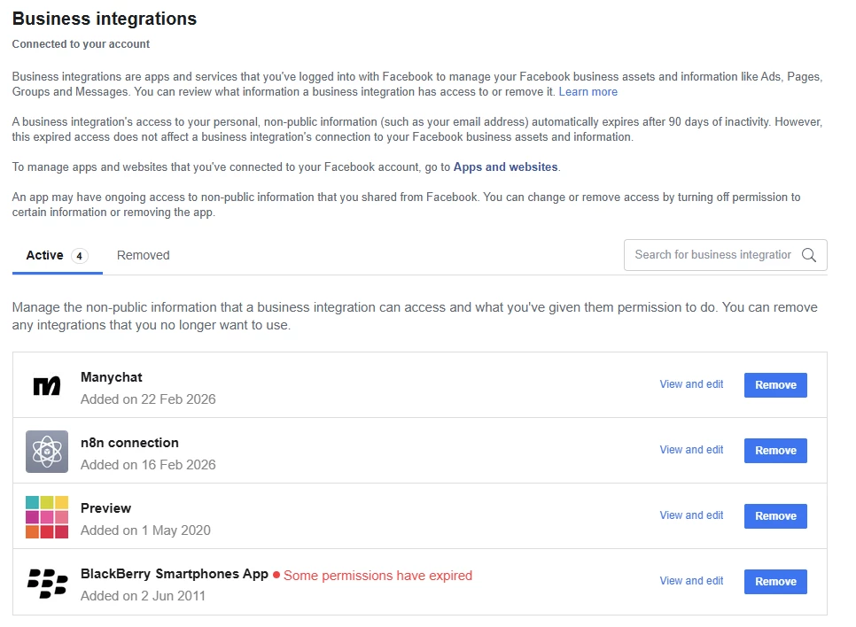856x627 pixels.
Task: Click the search magnifying glass icon
Action: (x=808, y=255)
